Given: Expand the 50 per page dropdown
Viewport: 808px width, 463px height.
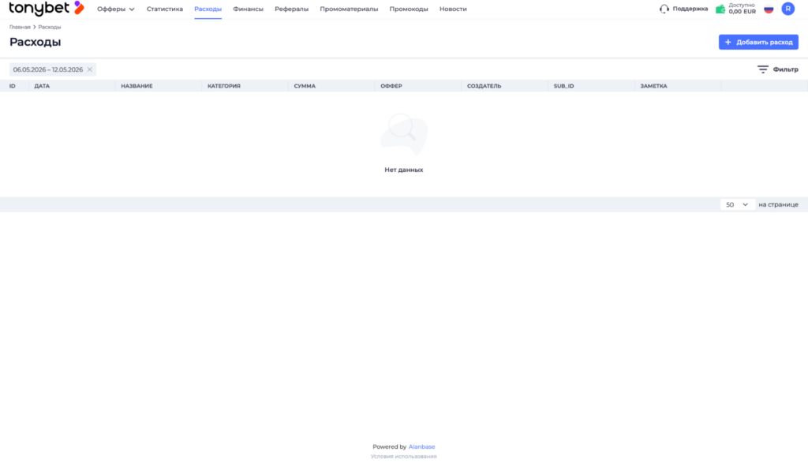Looking at the screenshot, I should tap(738, 204).
